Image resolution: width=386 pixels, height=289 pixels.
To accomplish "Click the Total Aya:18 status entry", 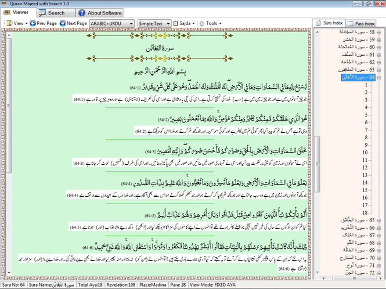I will click(x=90, y=285).
